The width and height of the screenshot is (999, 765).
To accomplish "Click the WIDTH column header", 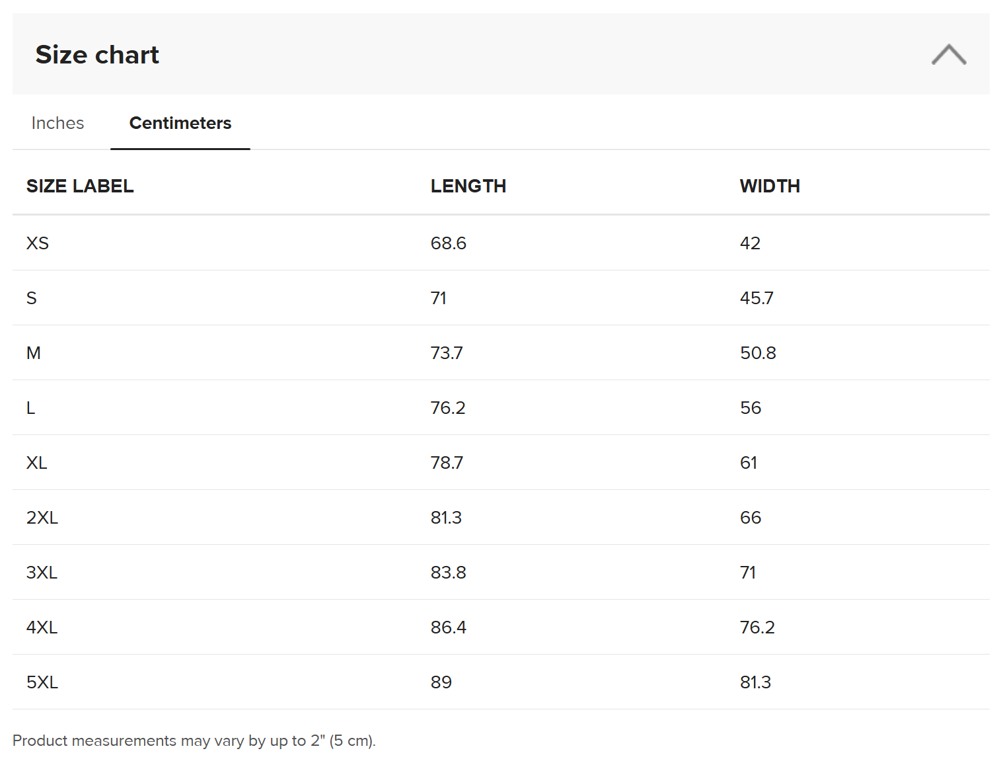I will coord(769,186).
